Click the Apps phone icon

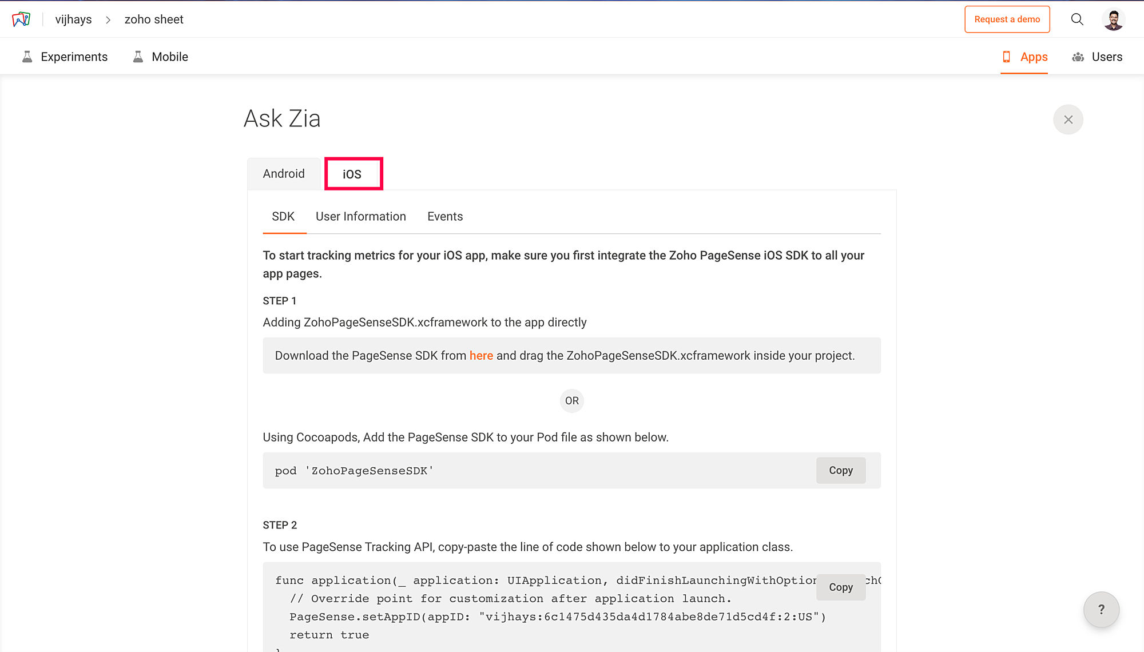click(1007, 57)
